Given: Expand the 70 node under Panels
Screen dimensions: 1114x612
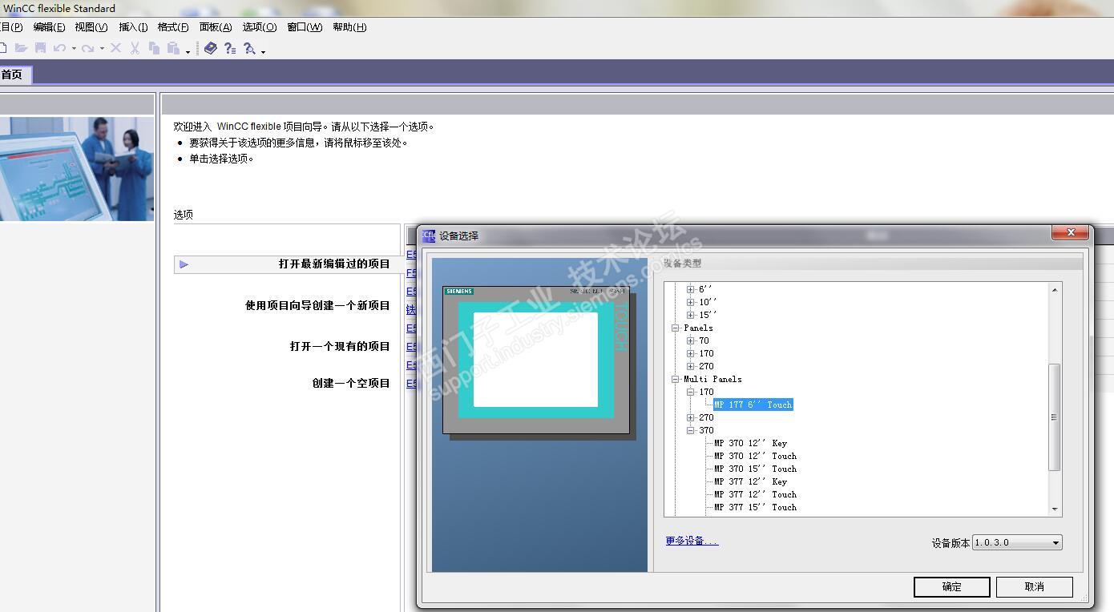Looking at the screenshot, I should coord(691,340).
